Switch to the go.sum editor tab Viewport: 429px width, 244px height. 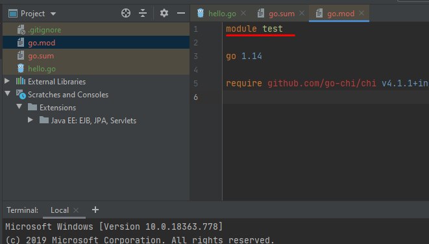point(282,14)
